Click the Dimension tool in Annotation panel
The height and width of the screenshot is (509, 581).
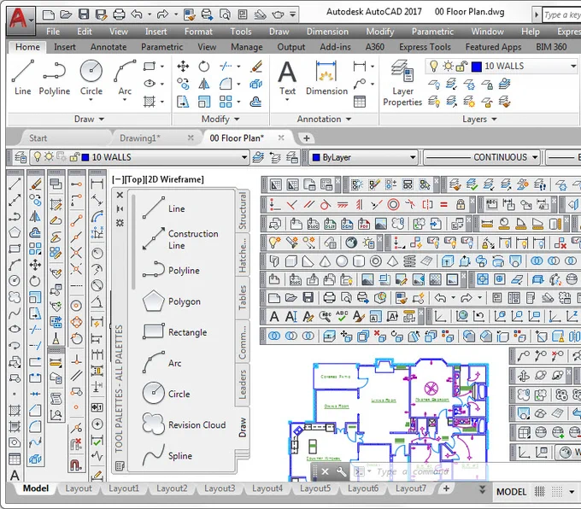pyautogui.click(x=326, y=78)
